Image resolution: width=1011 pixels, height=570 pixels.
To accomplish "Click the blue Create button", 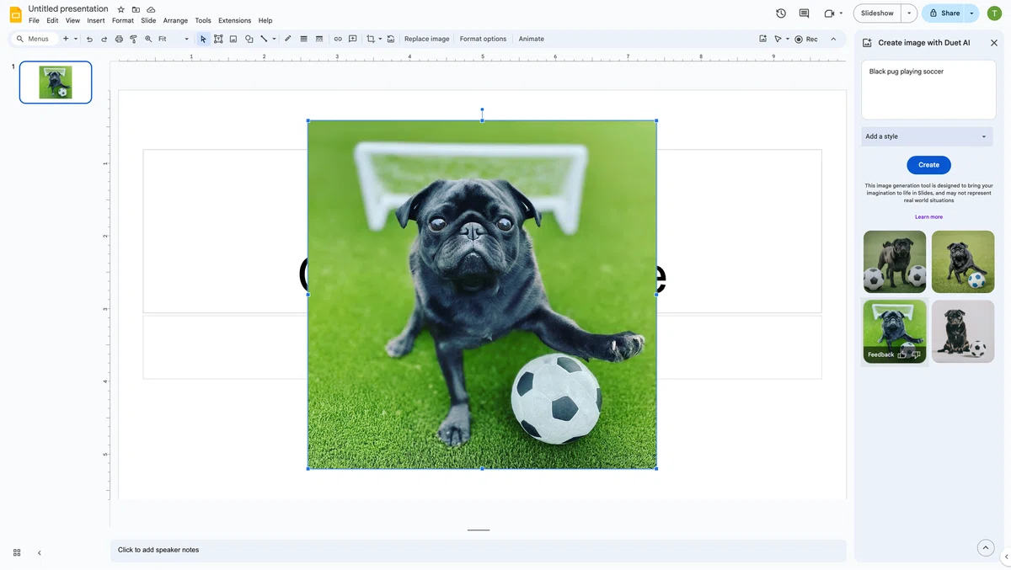I will [x=928, y=165].
